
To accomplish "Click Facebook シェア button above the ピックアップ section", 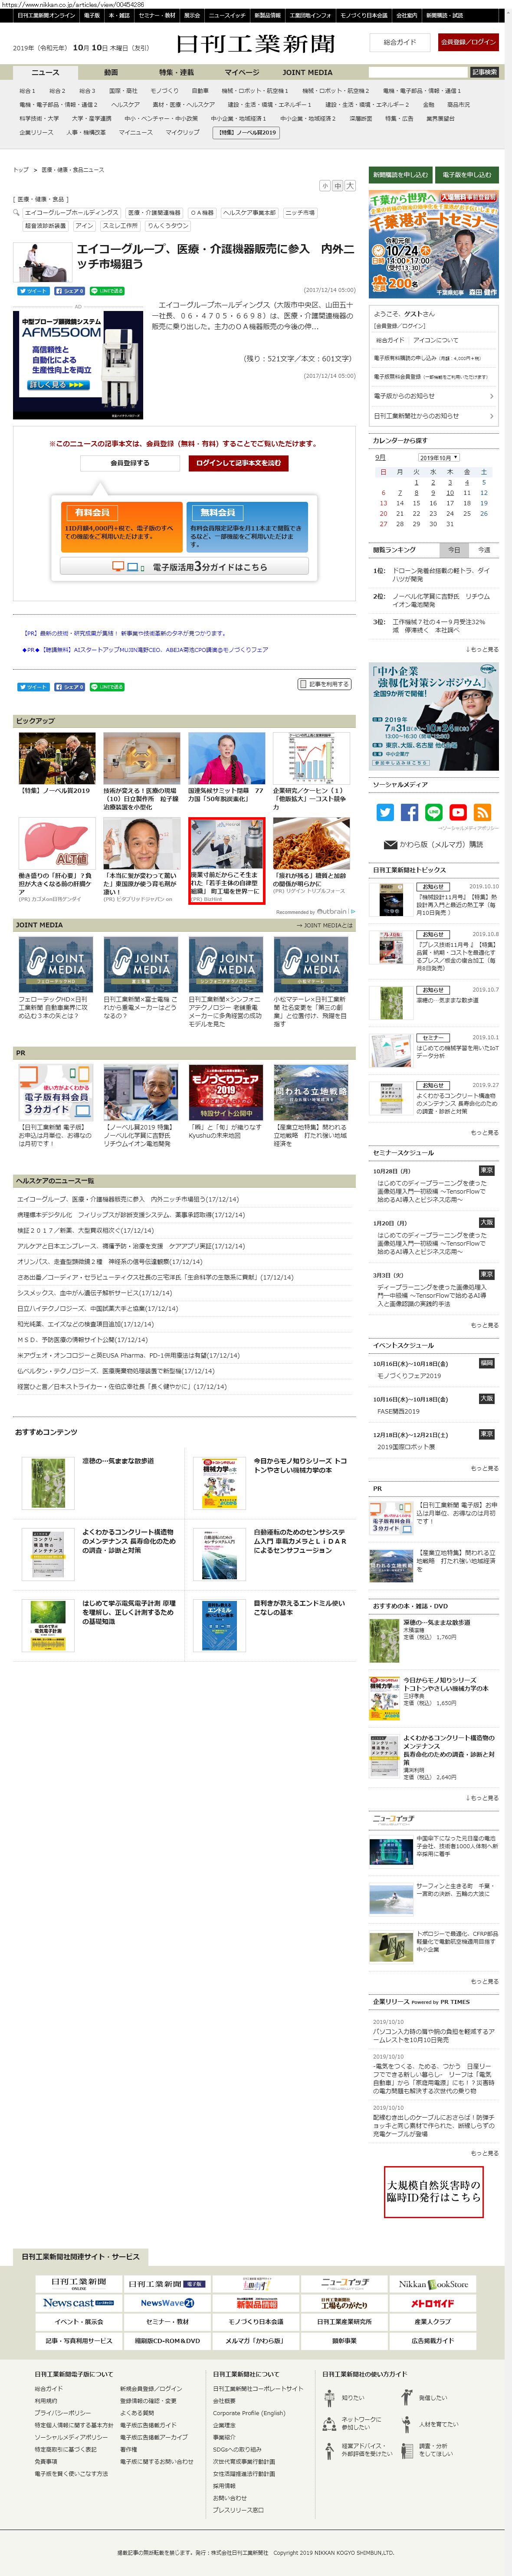I will click(x=69, y=687).
